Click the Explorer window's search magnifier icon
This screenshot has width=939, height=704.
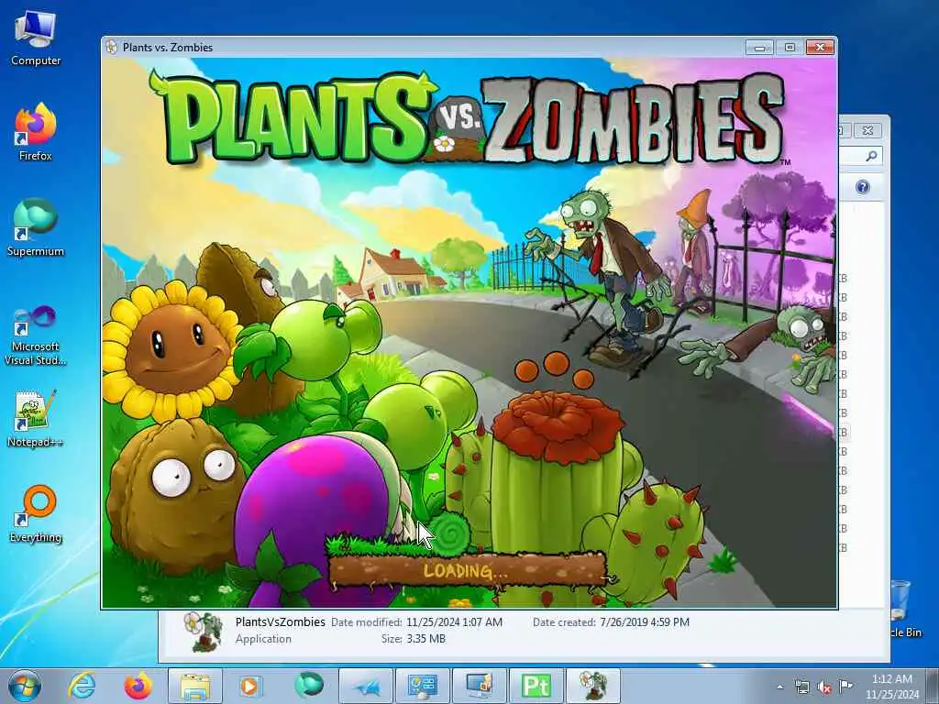coord(871,156)
